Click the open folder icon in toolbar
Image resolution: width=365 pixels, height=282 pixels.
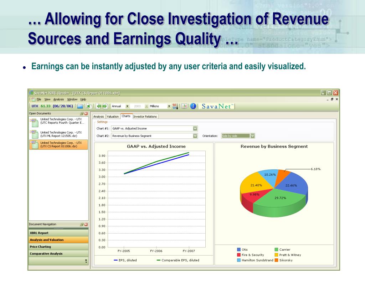click(80, 106)
